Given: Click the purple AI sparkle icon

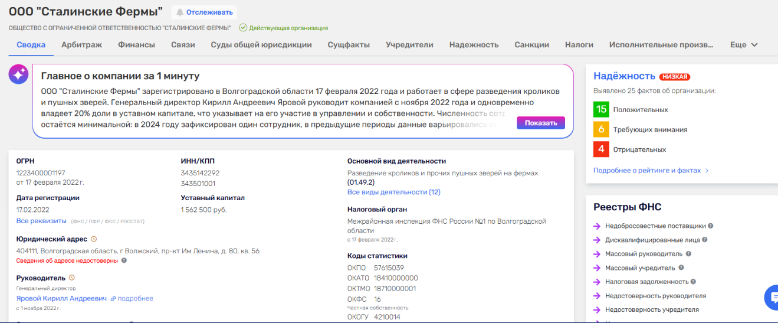Looking at the screenshot, I should click(18, 74).
